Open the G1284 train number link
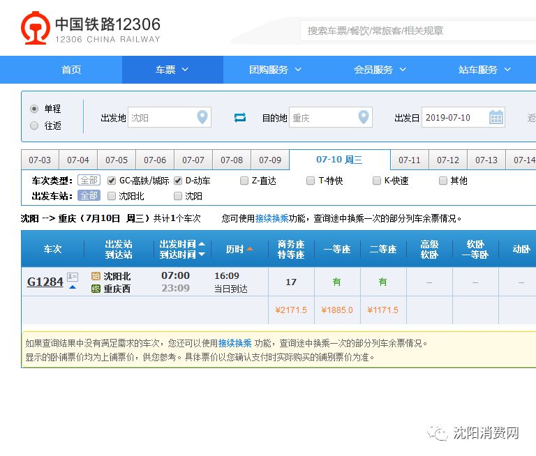 [x=45, y=282]
